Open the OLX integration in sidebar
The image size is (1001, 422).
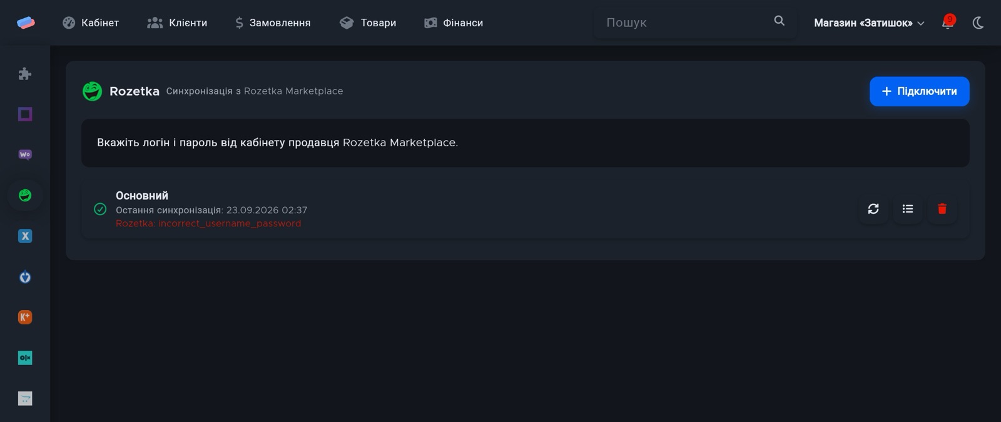(25, 358)
